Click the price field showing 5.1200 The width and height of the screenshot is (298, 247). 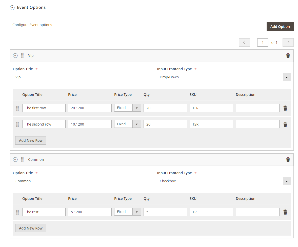click(90, 212)
